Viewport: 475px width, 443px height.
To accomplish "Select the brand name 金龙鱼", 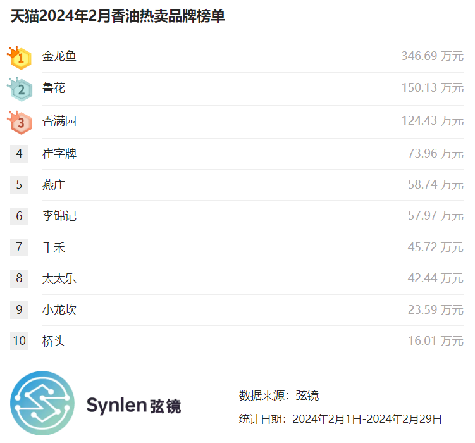I will 59,56.
